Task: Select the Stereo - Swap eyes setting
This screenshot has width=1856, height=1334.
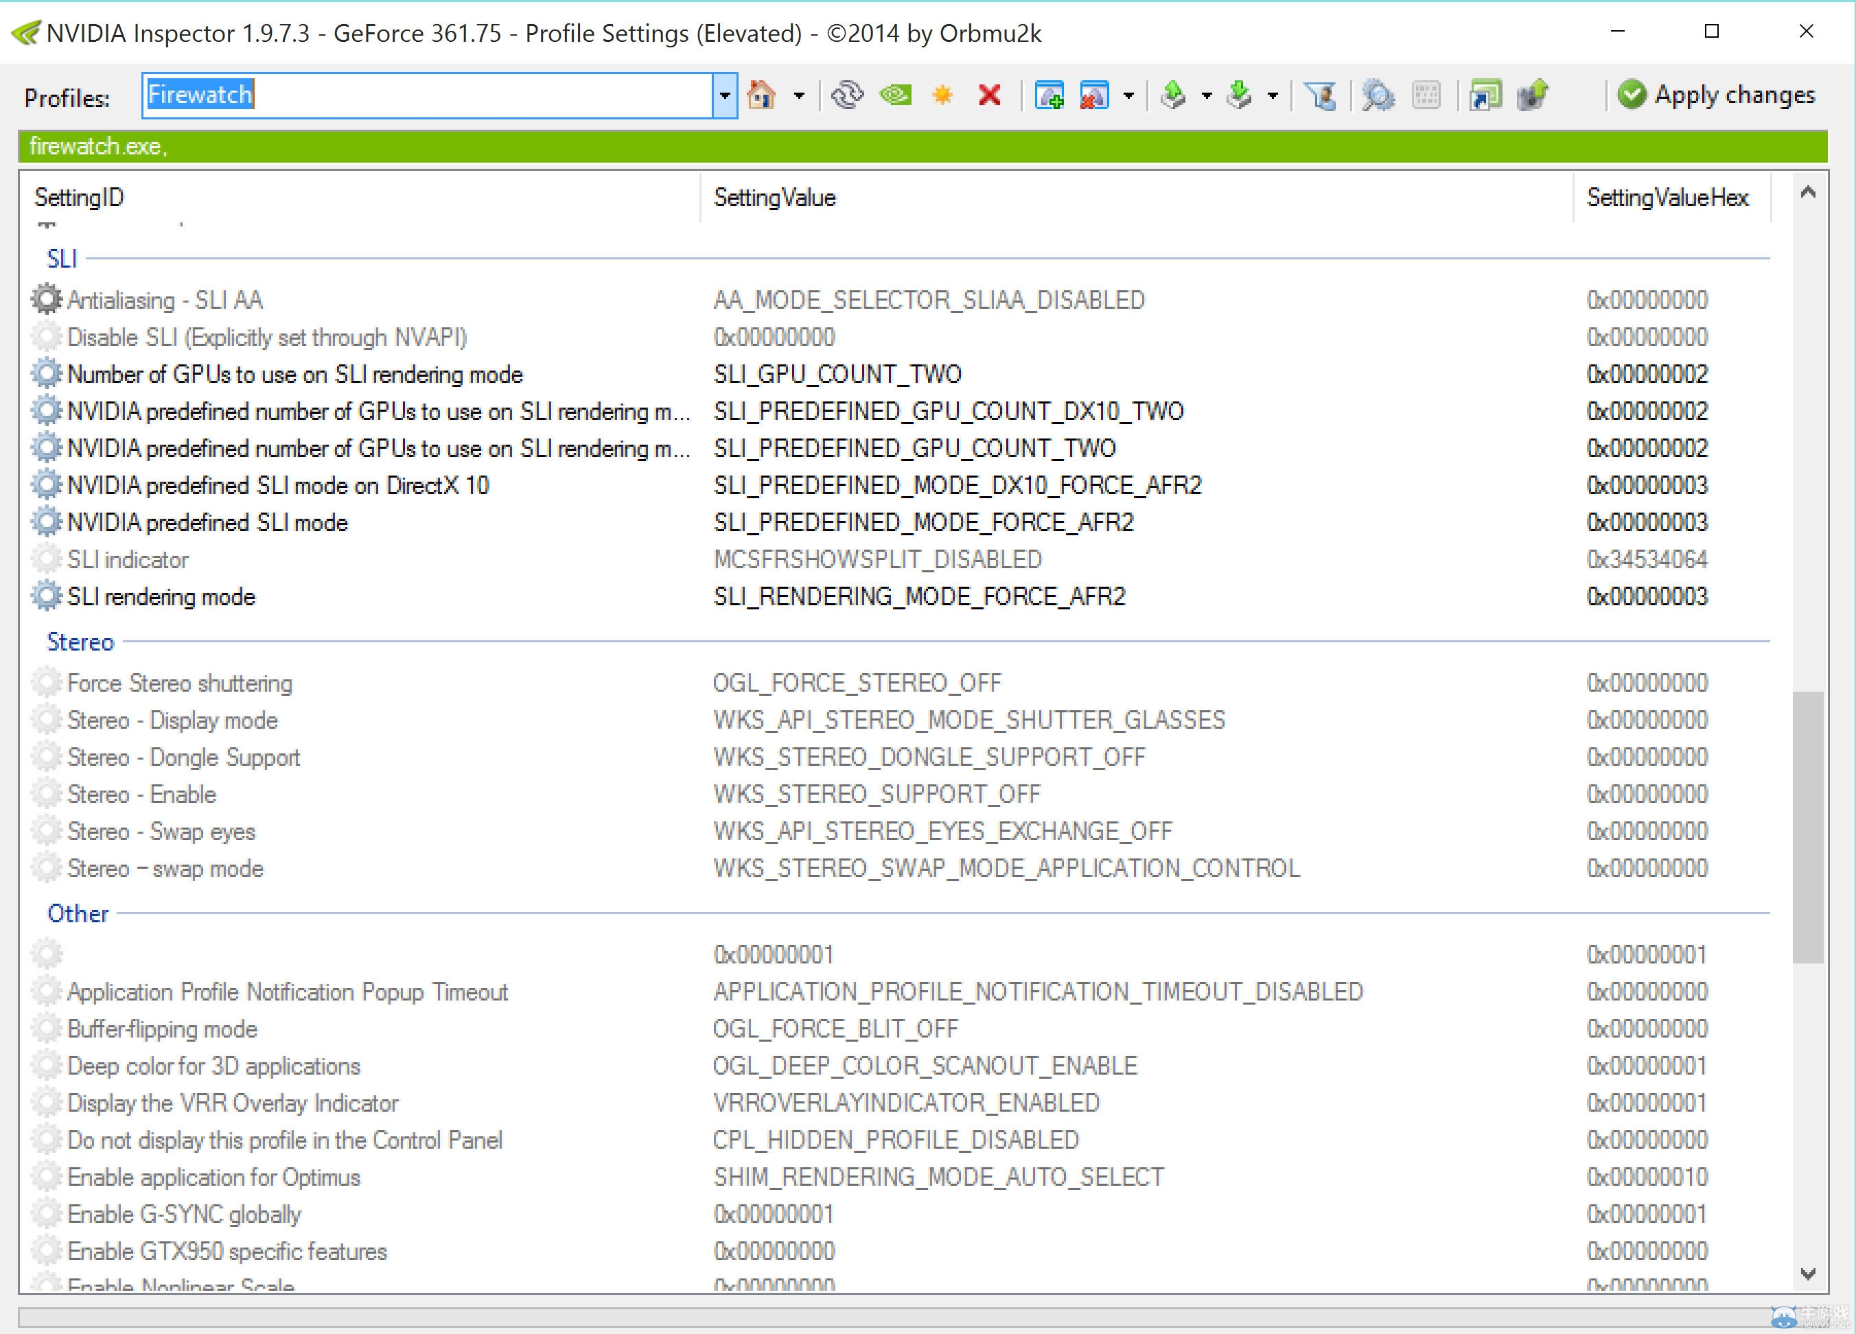Action: (900, 831)
